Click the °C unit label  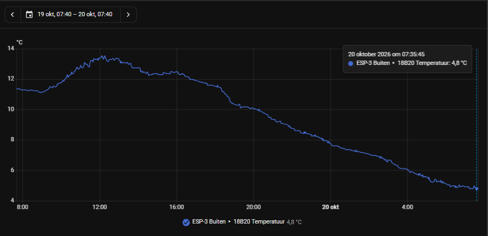pyautogui.click(x=19, y=42)
